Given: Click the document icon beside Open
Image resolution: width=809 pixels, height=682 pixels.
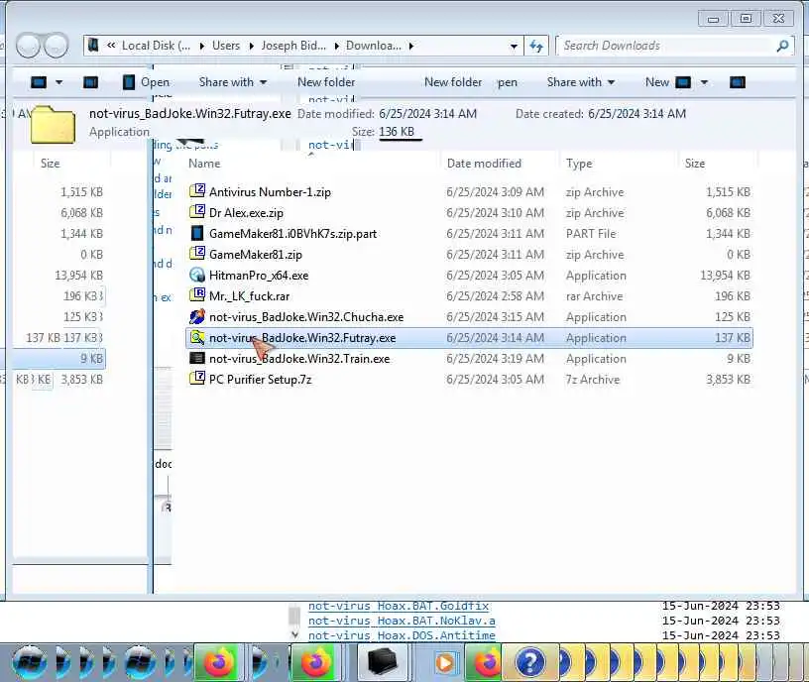Looking at the screenshot, I should 129,82.
